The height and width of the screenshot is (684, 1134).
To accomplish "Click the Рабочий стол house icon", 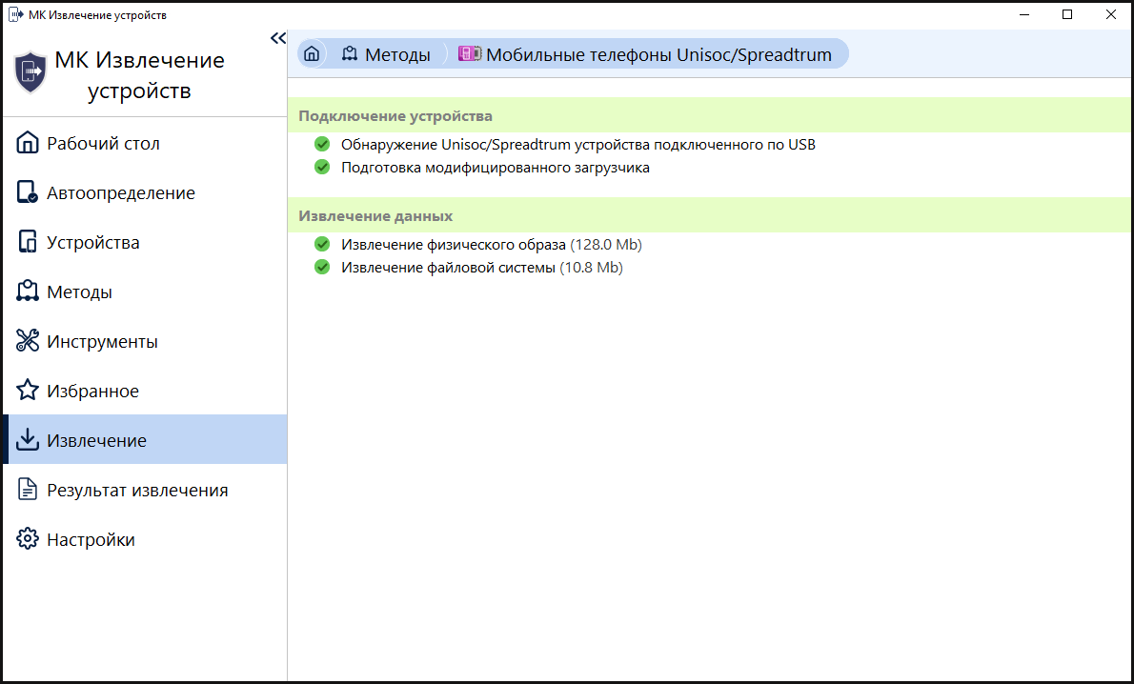I will pyautogui.click(x=28, y=144).
